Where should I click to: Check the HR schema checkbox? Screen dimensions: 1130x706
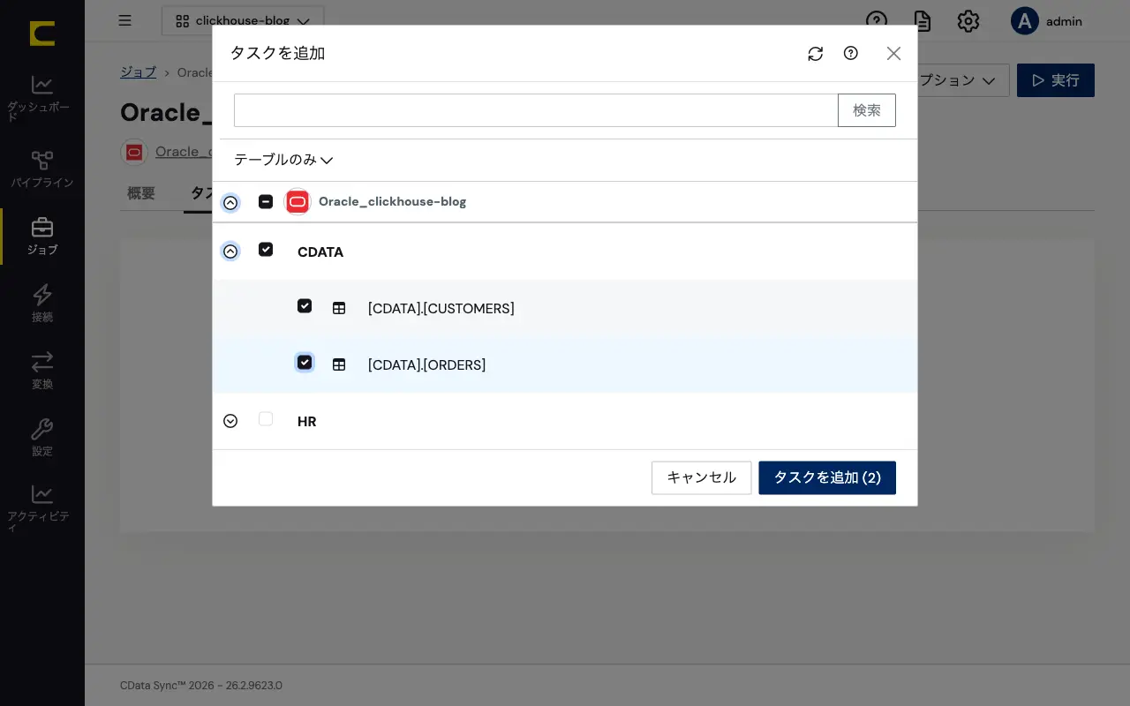coord(266,419)
